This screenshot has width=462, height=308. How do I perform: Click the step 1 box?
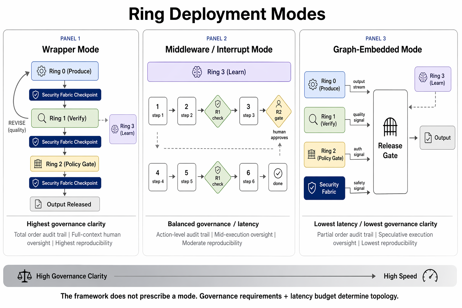pos(158,111)
